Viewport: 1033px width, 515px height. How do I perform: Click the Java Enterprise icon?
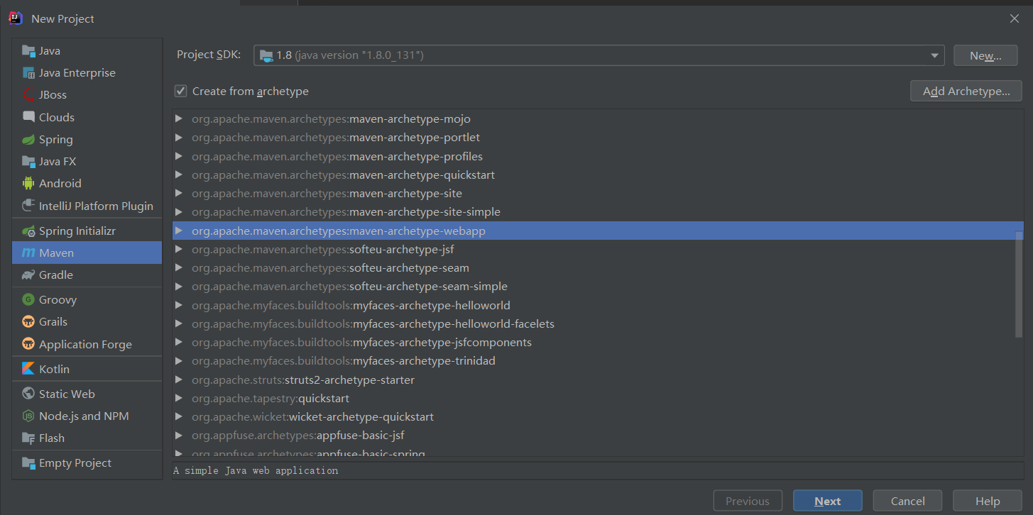pyautogui.click(x=28, y=72)
